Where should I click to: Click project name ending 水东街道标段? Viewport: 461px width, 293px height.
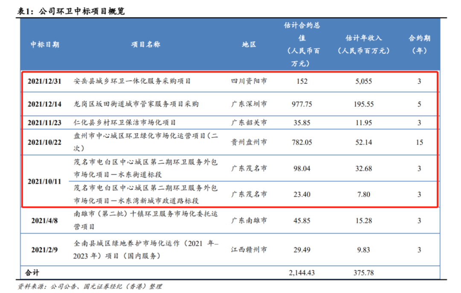tap(146, 168)
